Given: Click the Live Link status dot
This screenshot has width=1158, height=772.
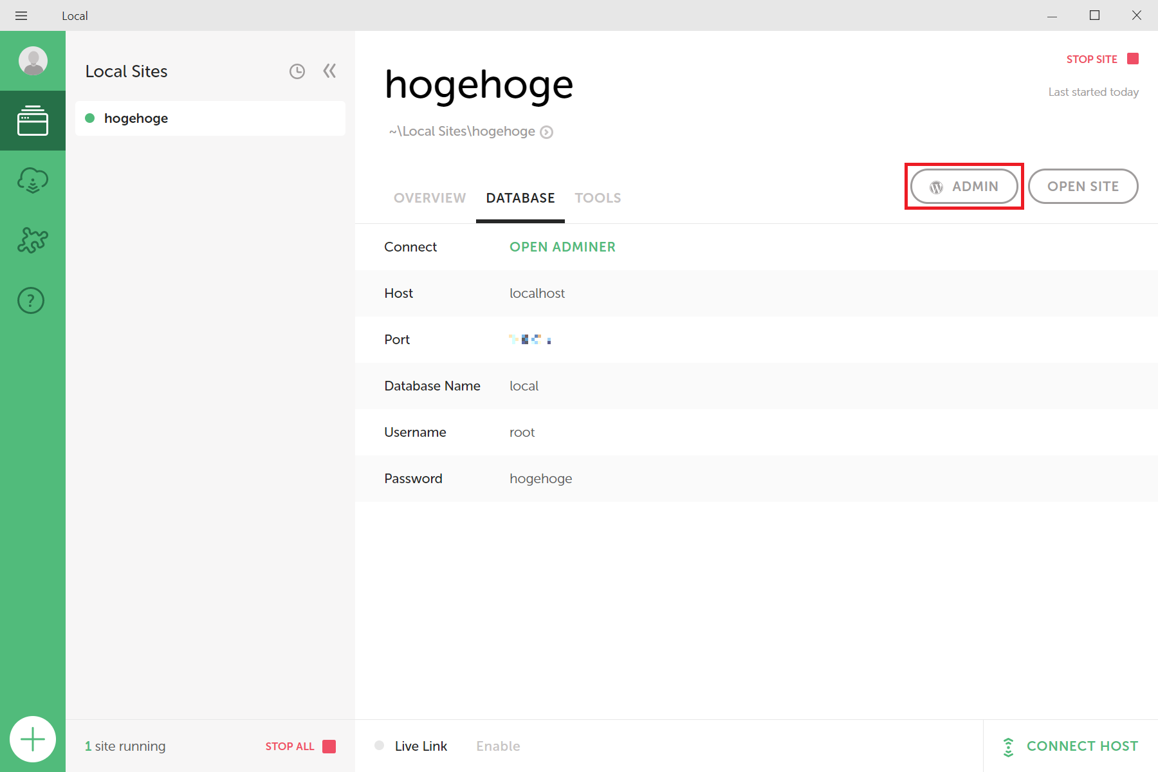Looking at the screenshot, I should [380, 746].
